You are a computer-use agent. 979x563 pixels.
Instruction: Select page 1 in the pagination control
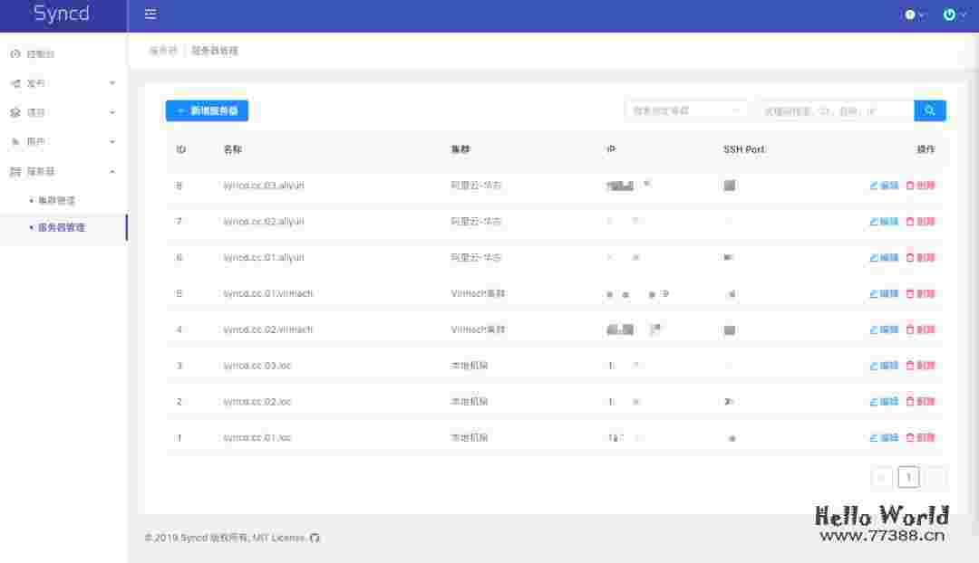[x=908, y=477]
